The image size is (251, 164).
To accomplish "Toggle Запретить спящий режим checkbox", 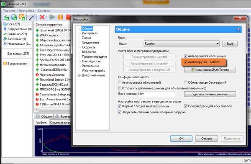I will click(119, 112).
